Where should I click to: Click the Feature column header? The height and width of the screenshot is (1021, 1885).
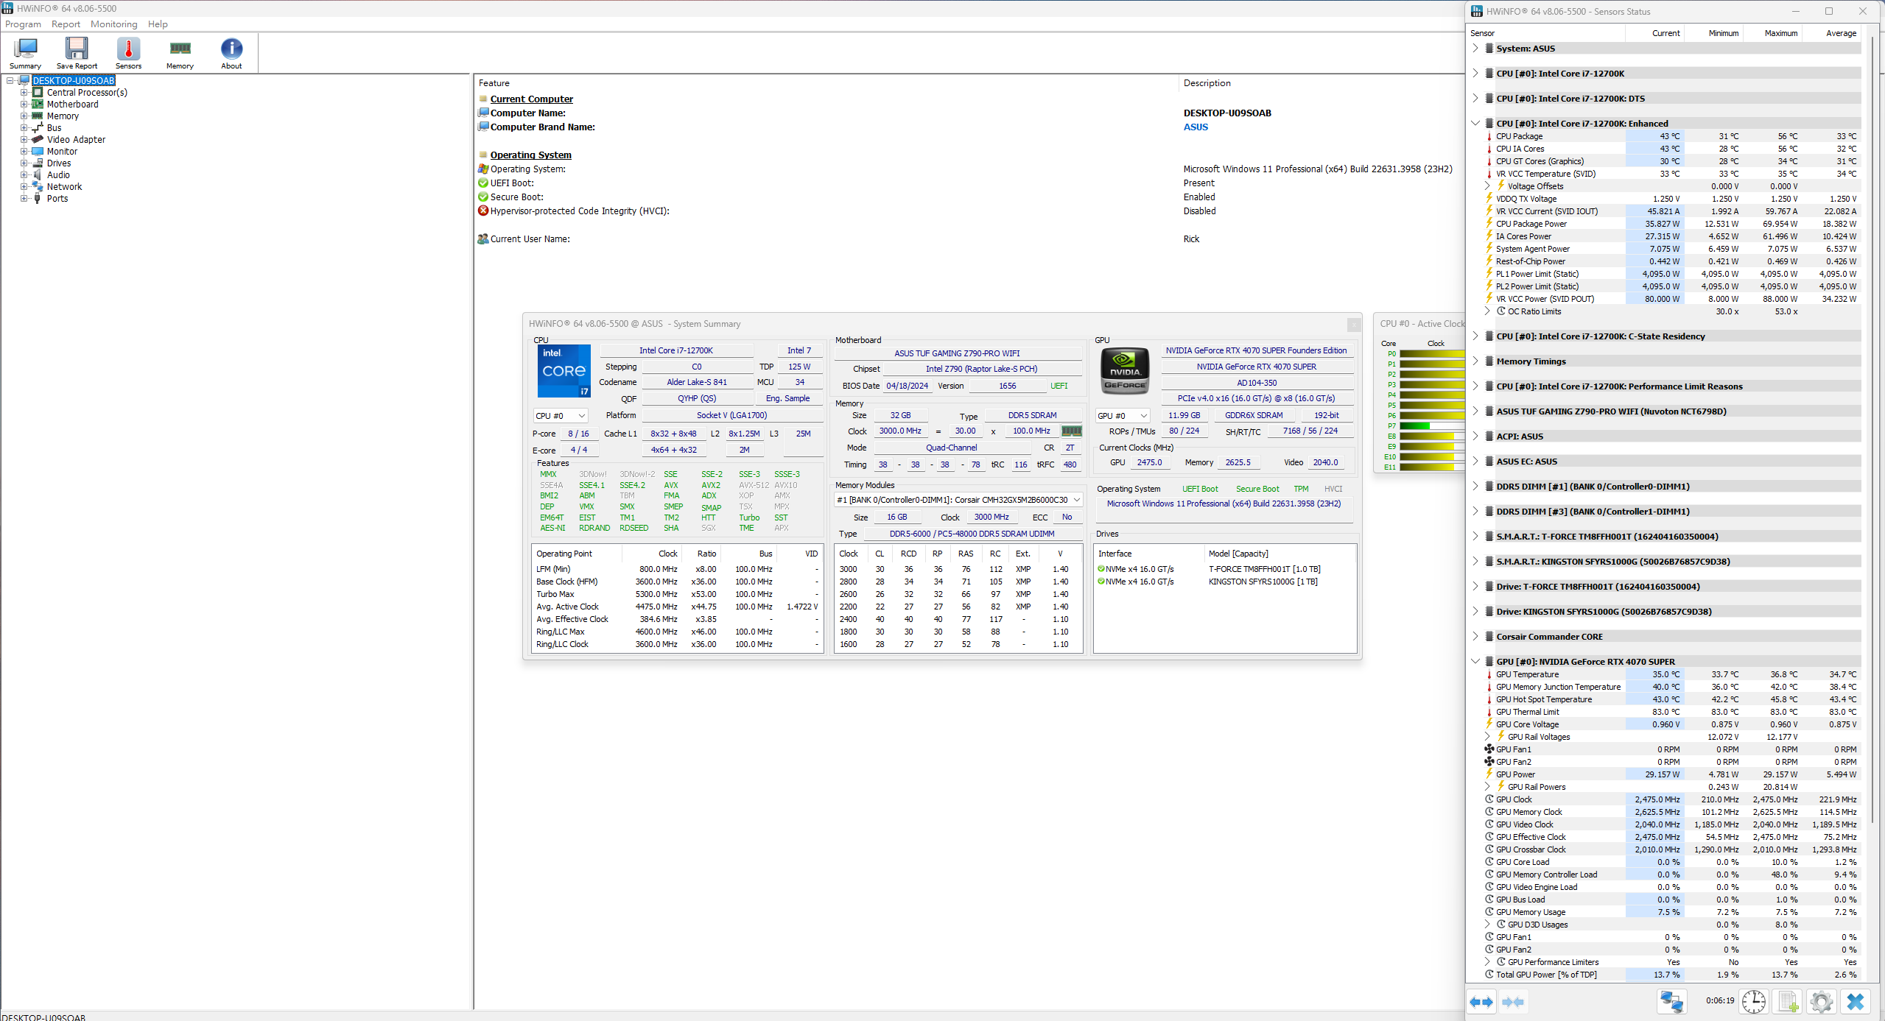click(825, 83)
